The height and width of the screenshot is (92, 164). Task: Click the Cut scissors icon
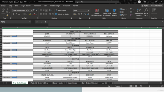pos(7,9)
